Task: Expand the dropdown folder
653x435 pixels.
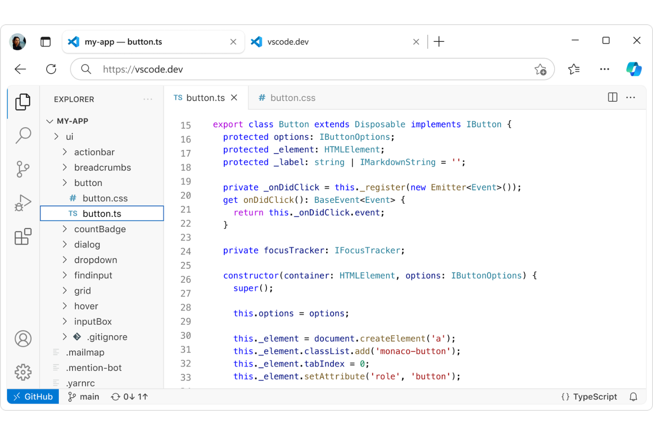Action: click(x=65, y=260)
